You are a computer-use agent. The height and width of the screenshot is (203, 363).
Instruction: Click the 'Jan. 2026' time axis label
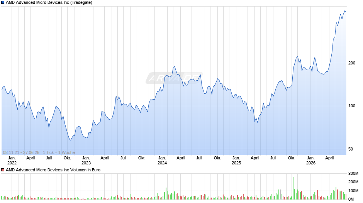pos(311,161)
